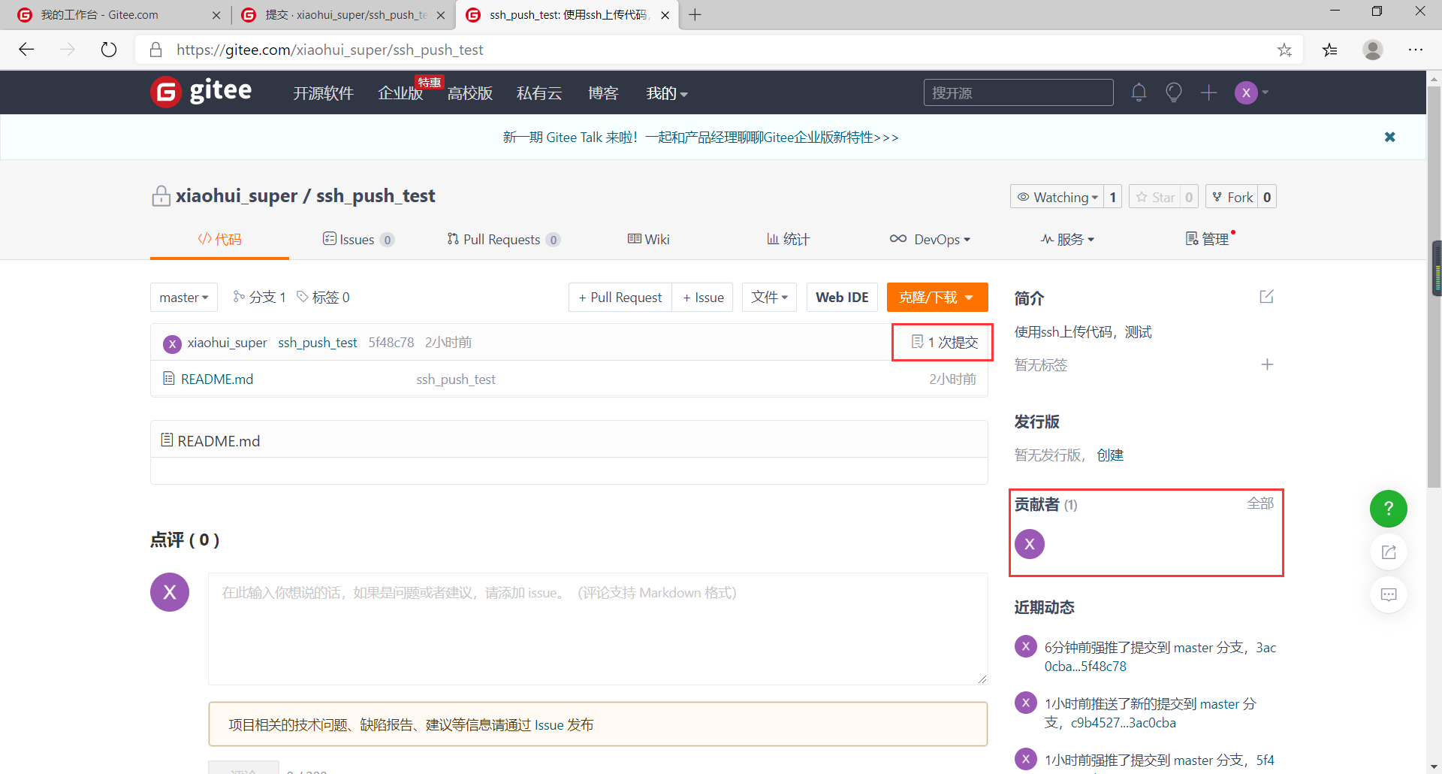Expand the DevOps menu

pos(930,239)
